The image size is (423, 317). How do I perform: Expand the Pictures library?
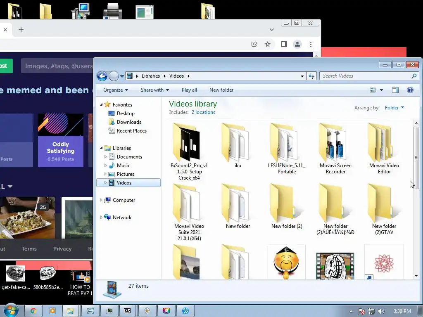click(105, 174)
